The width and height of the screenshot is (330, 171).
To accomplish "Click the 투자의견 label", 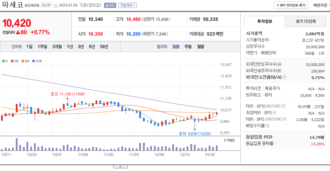I will point(253,88).
